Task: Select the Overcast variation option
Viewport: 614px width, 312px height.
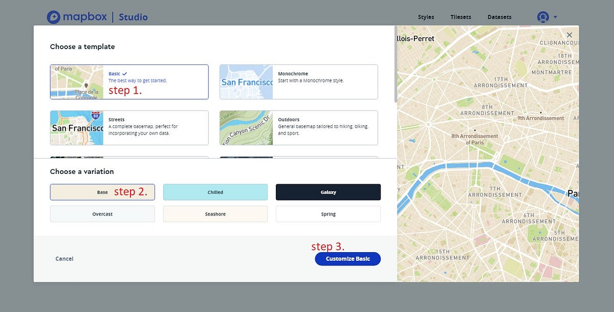Action: click(102, 214)
